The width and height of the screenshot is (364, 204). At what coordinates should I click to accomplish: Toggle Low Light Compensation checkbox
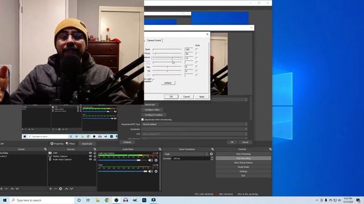click(154, 80)
